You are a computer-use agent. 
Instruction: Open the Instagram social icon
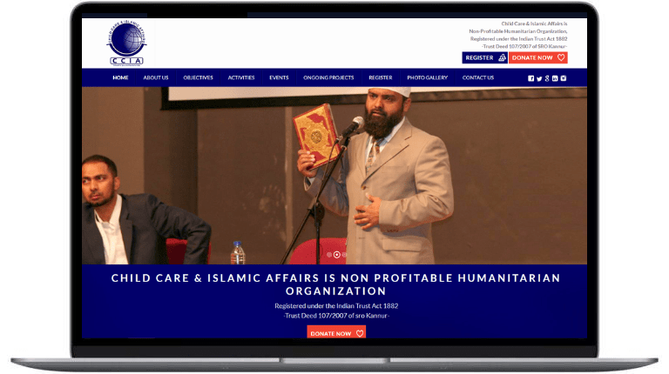pyautogui.click(x=564, y=78)
